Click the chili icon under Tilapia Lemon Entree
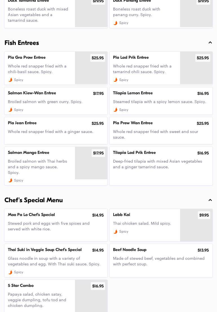 tap(116, 110)
